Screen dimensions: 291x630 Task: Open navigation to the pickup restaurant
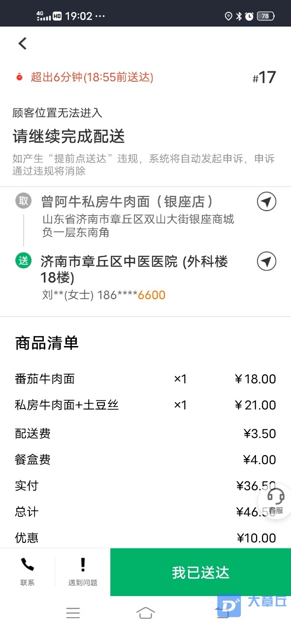click(x=266, y=201)
